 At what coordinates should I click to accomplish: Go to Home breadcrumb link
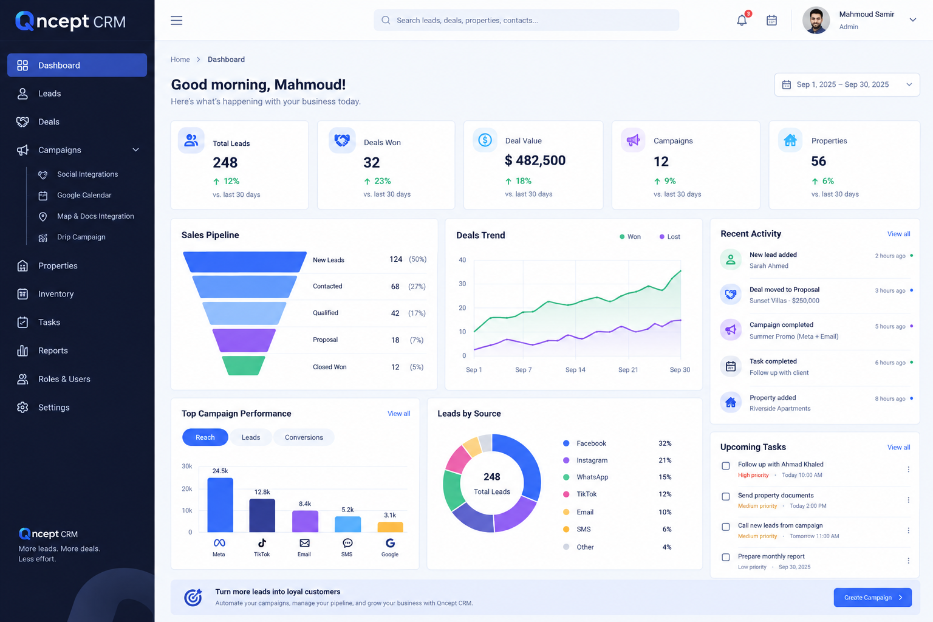[x=180, y=60]
